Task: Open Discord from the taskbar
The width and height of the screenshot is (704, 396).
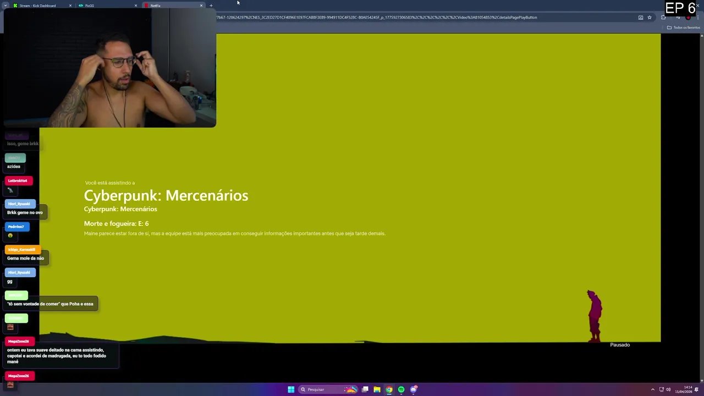Action: (414, 389)
